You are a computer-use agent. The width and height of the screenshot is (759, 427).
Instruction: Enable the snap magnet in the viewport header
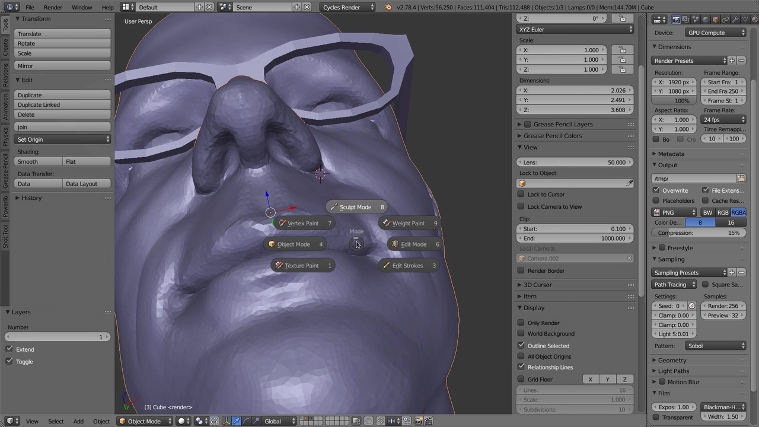click(x=380, y=421)
